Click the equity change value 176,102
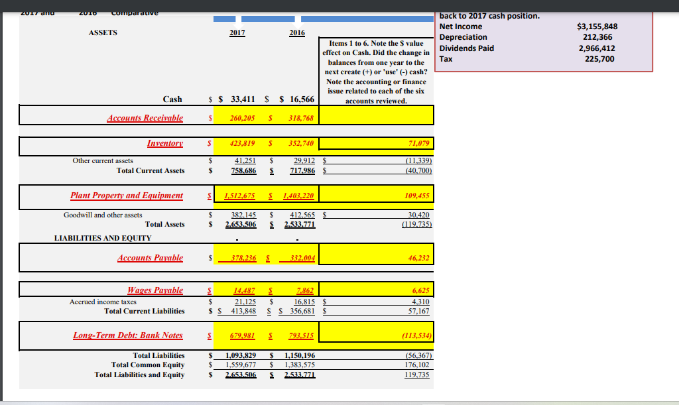This screenshot has height=405, width=679. 417,365
